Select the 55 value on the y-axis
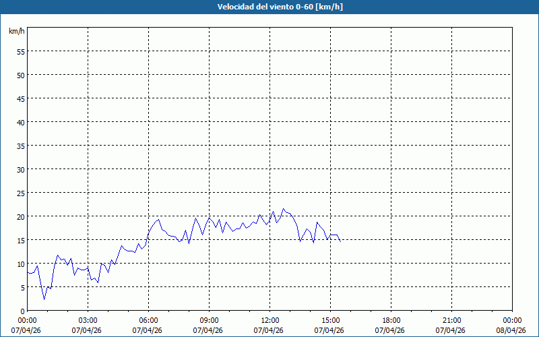Screen dimensions: 539x337 pyautogui.click(x=20, y=51)
